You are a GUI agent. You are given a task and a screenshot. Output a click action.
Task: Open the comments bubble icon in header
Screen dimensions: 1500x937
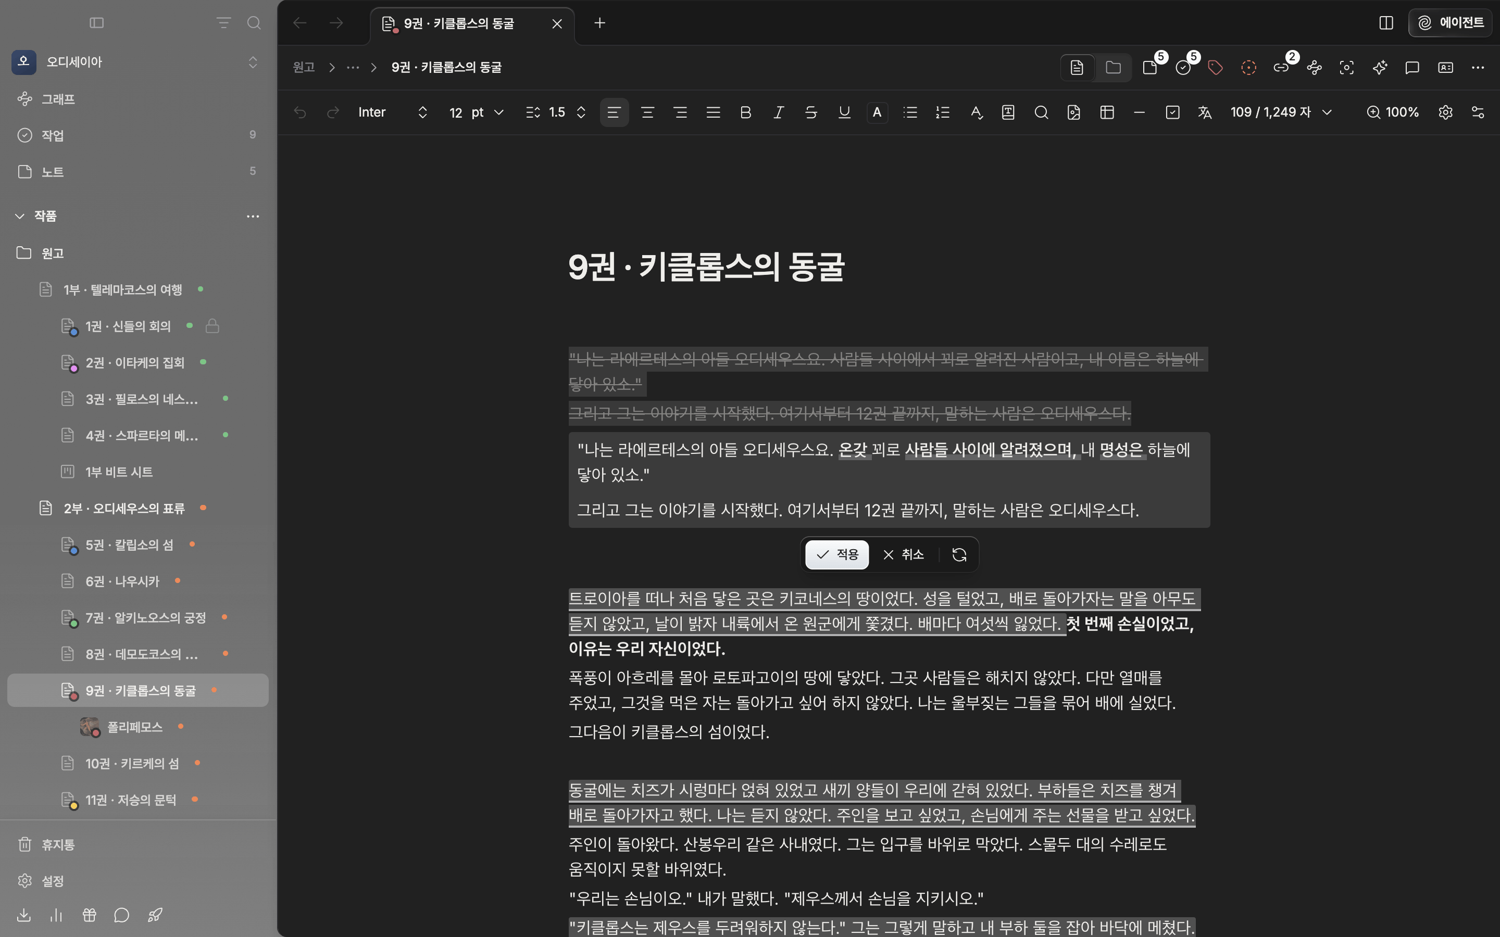(x=1412, y=68)
